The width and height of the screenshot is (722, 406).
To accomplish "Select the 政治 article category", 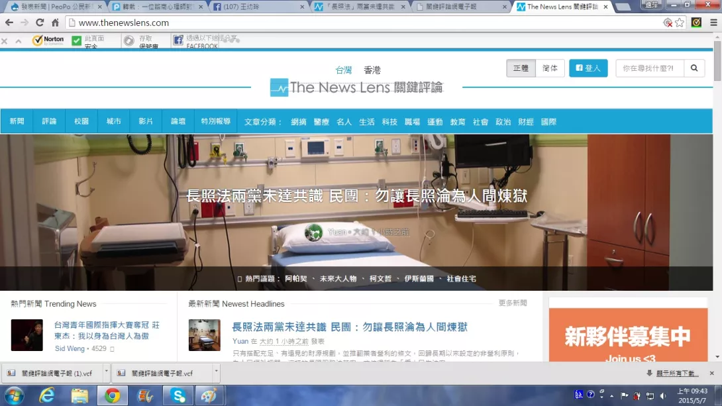I will (503, 122).
